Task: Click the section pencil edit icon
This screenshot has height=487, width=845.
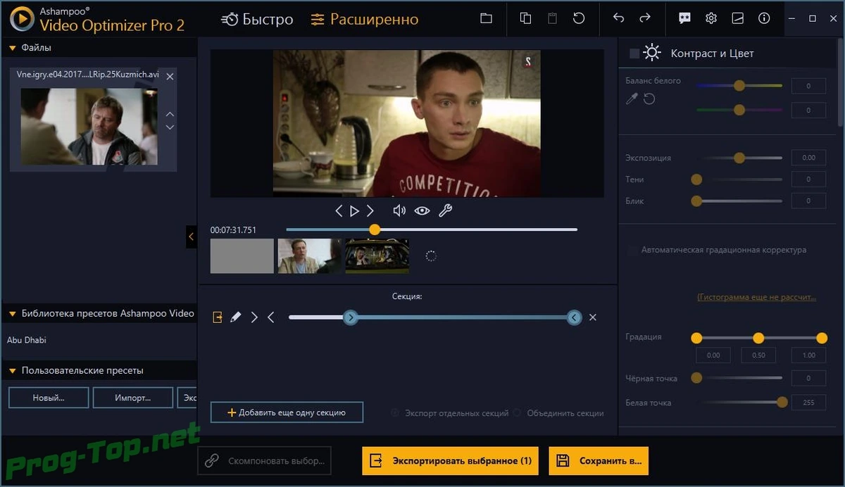Action: (236, 317)
